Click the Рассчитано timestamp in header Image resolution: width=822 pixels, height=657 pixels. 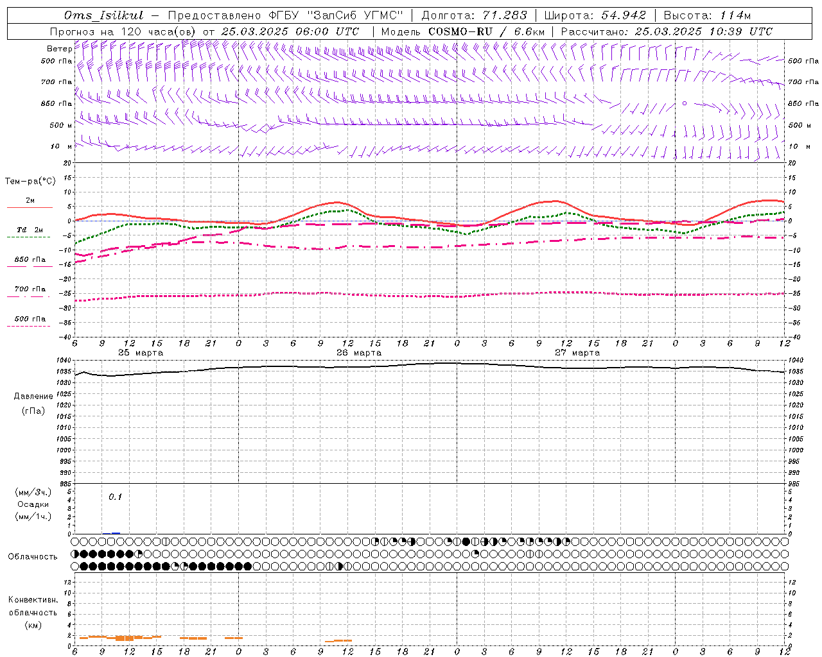coord(667,31)
